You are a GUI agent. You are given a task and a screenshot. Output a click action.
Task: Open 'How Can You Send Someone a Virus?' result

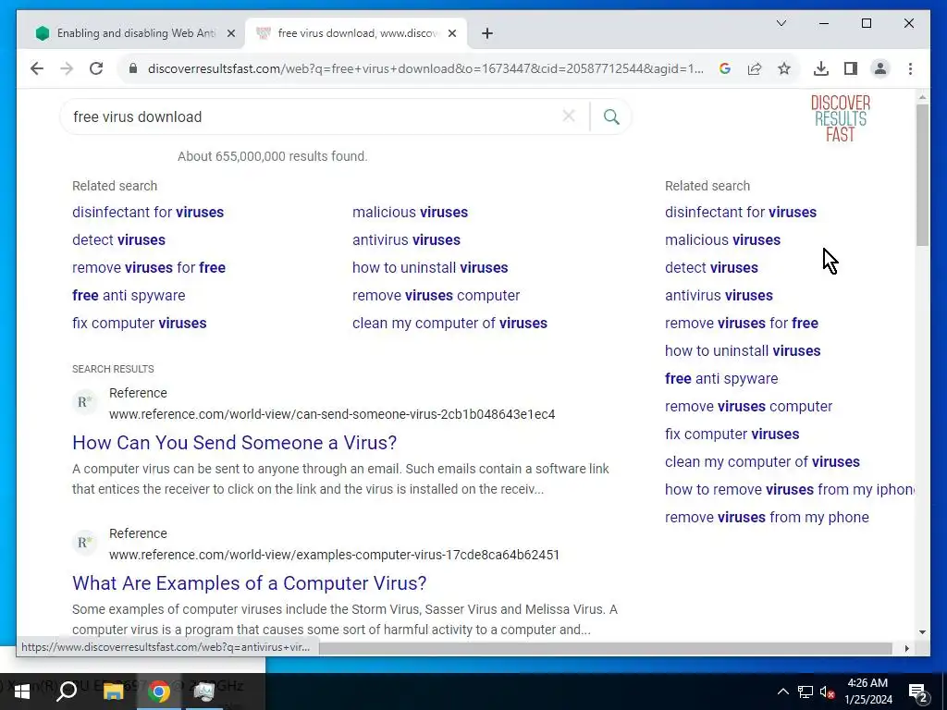click(234, 443)
